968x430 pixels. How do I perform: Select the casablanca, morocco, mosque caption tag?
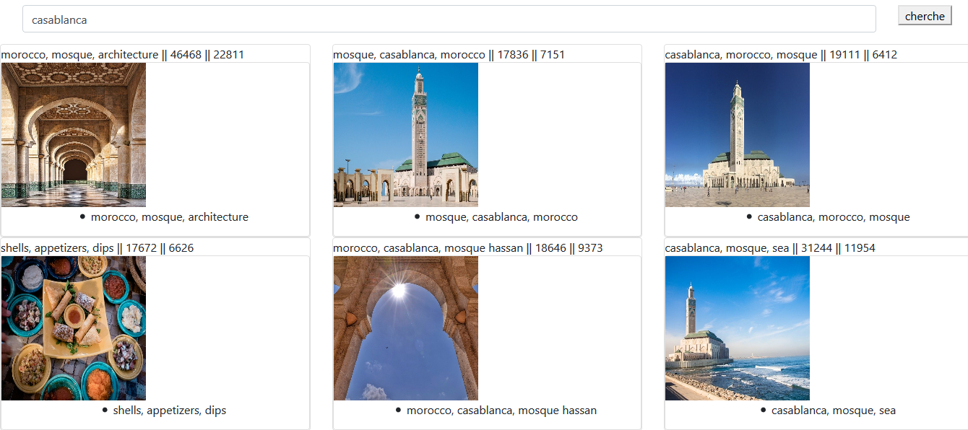click(832, 216)
